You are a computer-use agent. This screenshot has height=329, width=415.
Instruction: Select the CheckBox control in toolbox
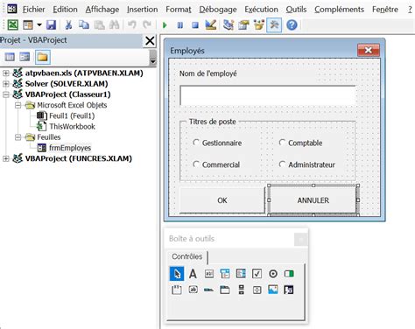[x=257, y=274]
